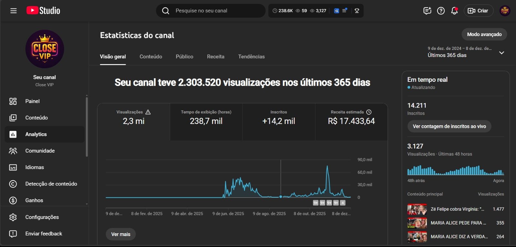
Task: Open Detecção de conteúdo in the sidebar
Action: click(45, 184)
